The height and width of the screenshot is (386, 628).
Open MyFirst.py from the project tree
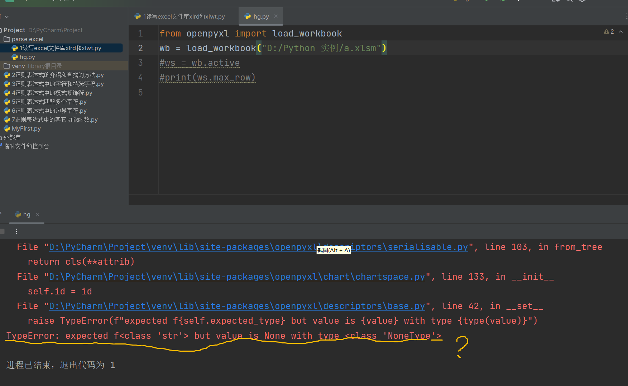point(26,128)
